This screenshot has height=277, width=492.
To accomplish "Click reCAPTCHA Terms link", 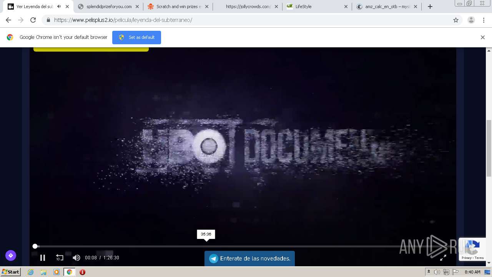I will point(479,258).
